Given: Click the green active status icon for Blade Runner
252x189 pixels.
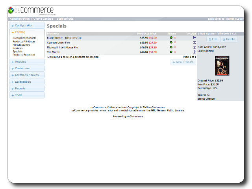Looking at the screenshot, I should click(x=171, y=38).
